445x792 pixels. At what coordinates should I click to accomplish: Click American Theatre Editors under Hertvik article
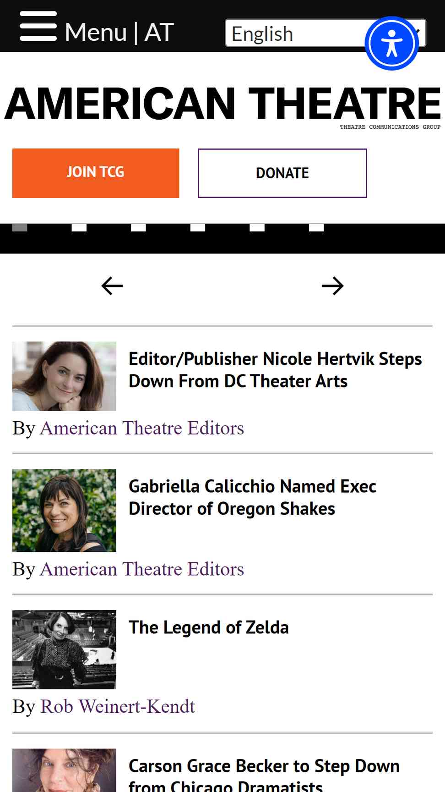(142, 428)
